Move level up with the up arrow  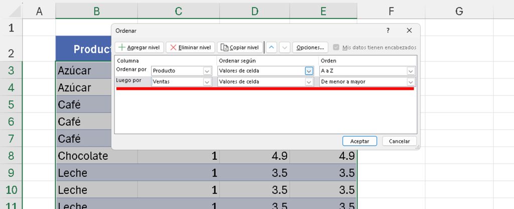coord(272,47)
